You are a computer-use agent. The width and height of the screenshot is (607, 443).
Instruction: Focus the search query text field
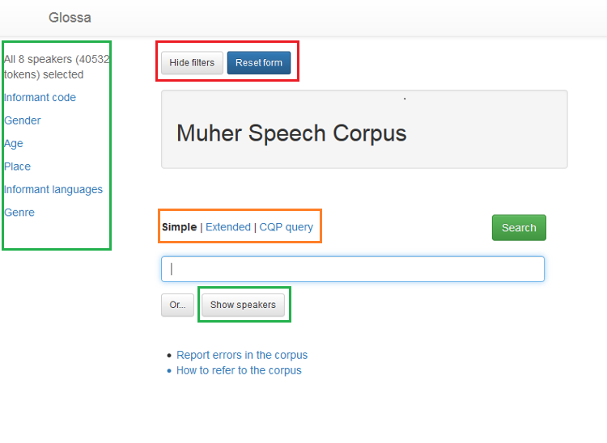(353, 269)
